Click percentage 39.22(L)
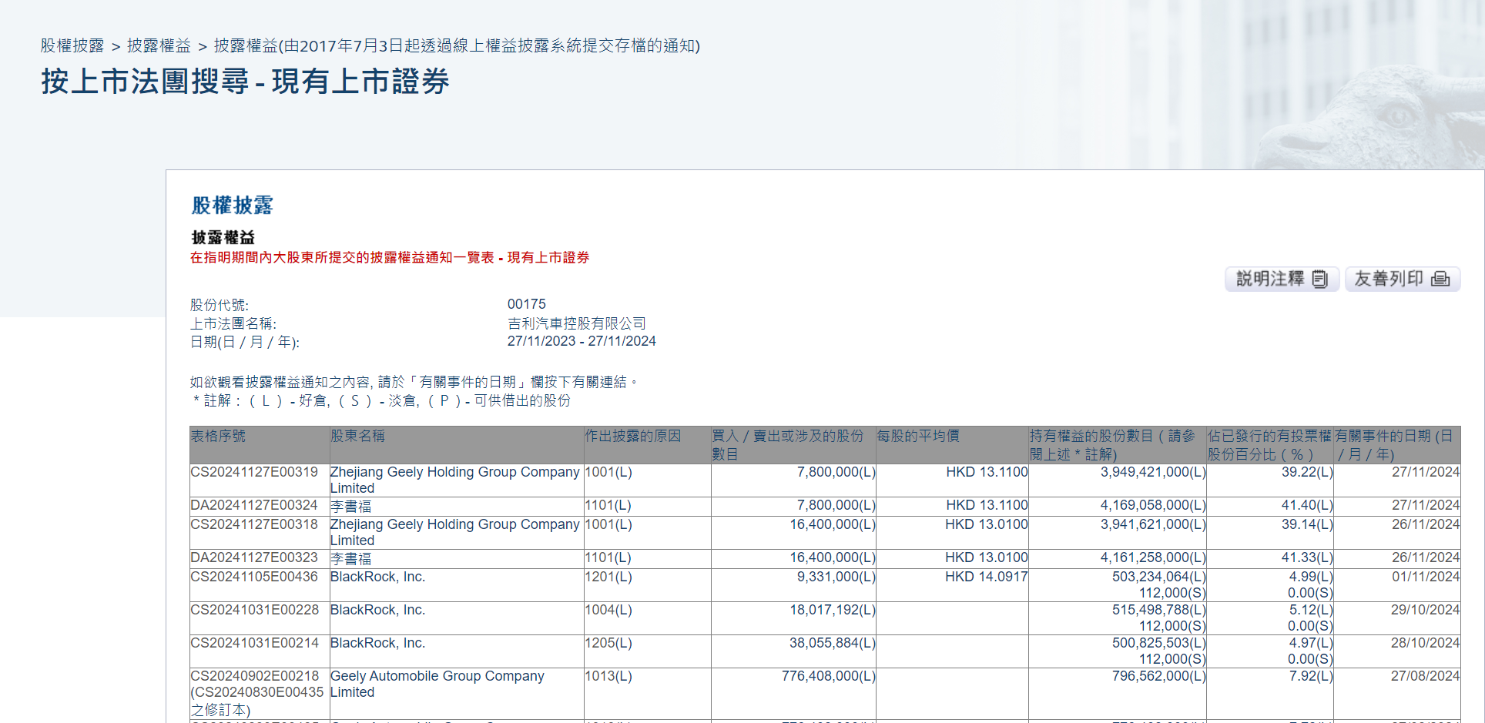The image size is (1485, 723). coord(1307,472)
